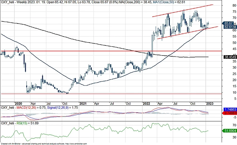Click the RSI 30 level axis label
237x145 pixels.
234,137
